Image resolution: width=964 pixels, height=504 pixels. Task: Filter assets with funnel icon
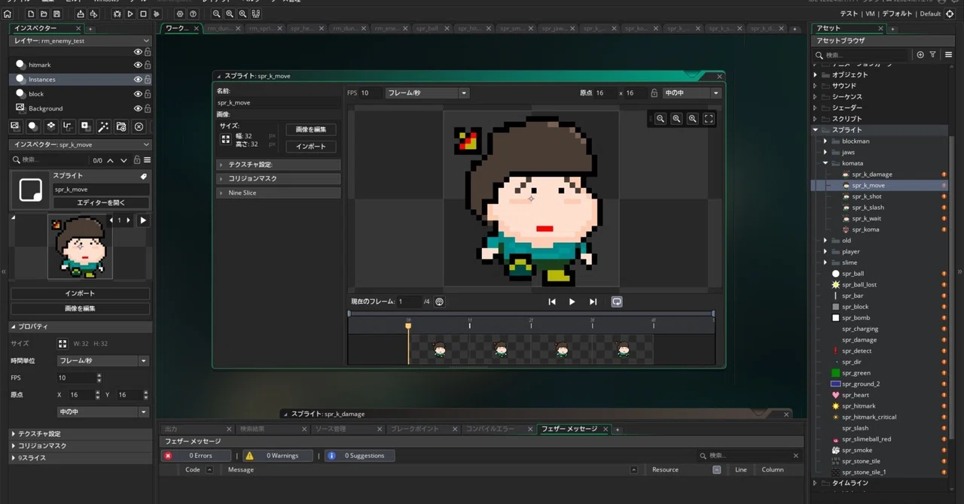click(x=933, y=55)
